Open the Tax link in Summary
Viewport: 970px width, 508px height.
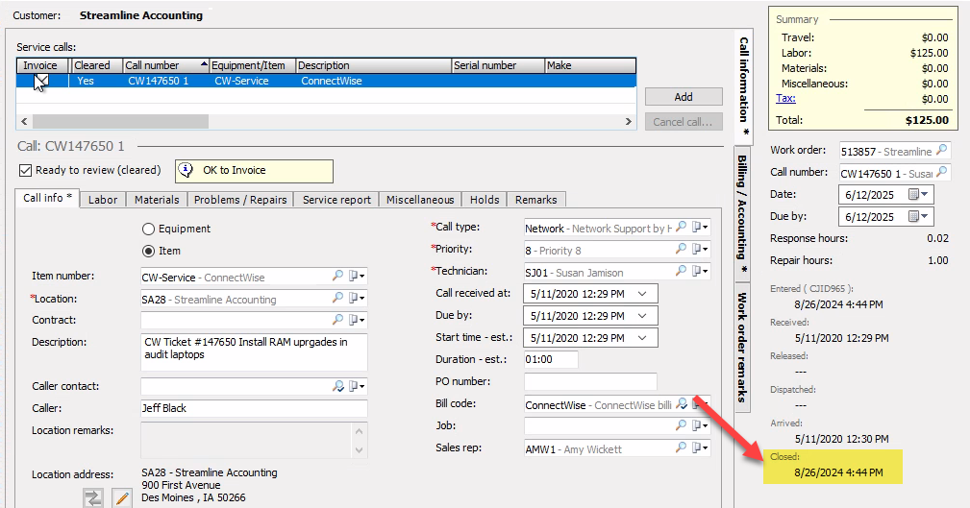click(x=785, y=98)
